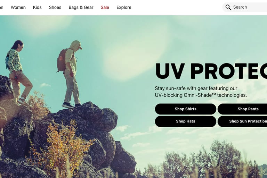Select the partially visible Men menu item
This screenshot has height=178, width=267.
(x=1, y=8)
